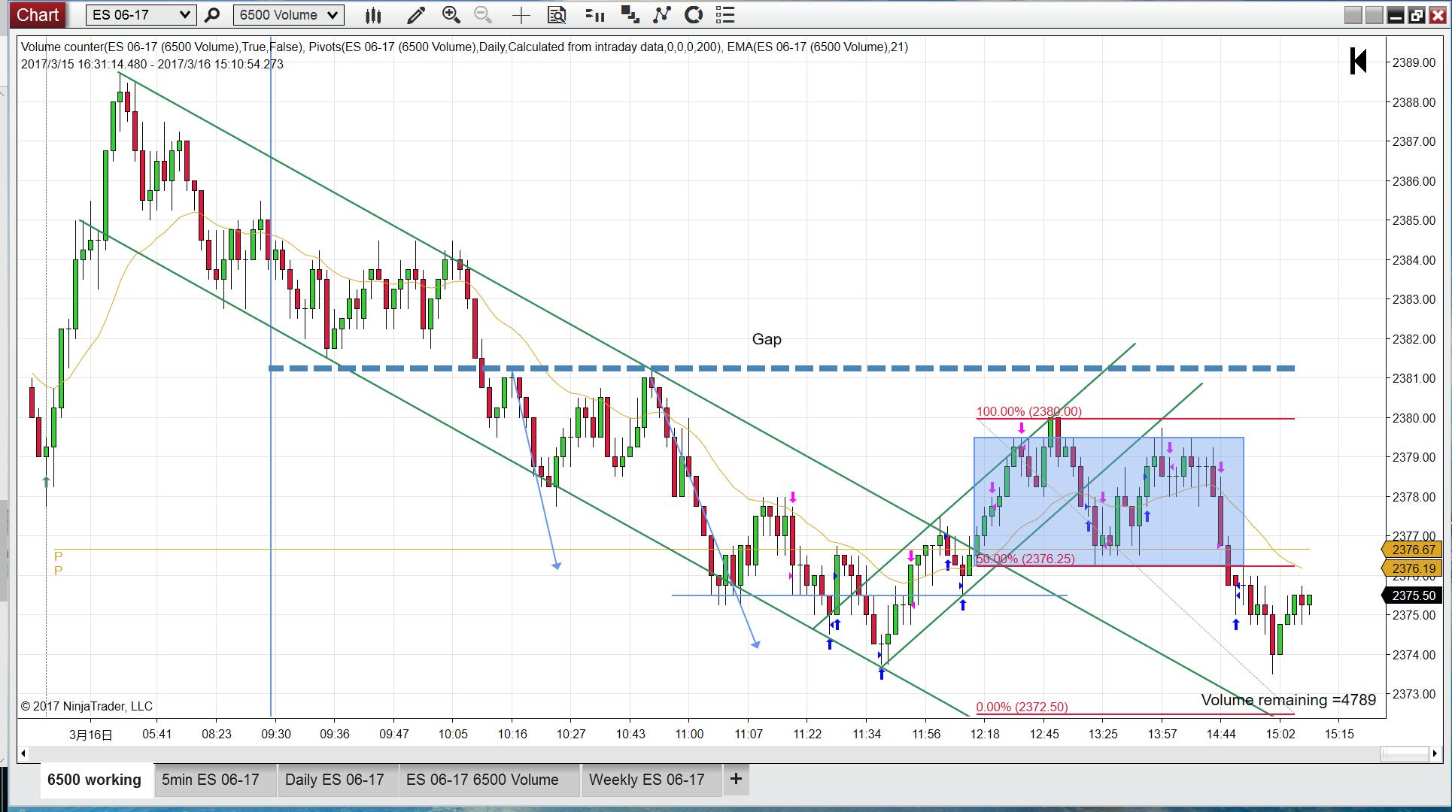
Task: Click the zoom in magnifier icon
Action: [451, 14]
